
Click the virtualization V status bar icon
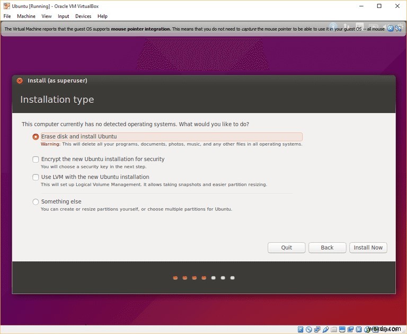[x=359, y=330]
